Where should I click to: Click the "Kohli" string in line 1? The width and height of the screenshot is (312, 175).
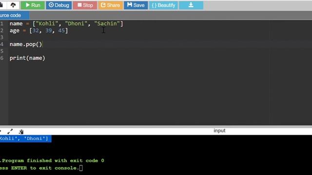[x=47, y=24]
